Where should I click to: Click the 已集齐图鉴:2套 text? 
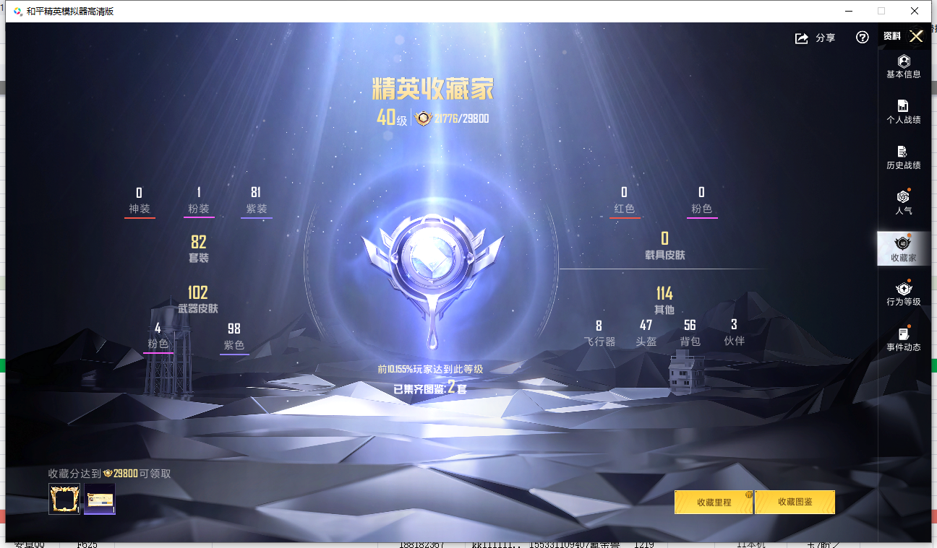point(430,390)
